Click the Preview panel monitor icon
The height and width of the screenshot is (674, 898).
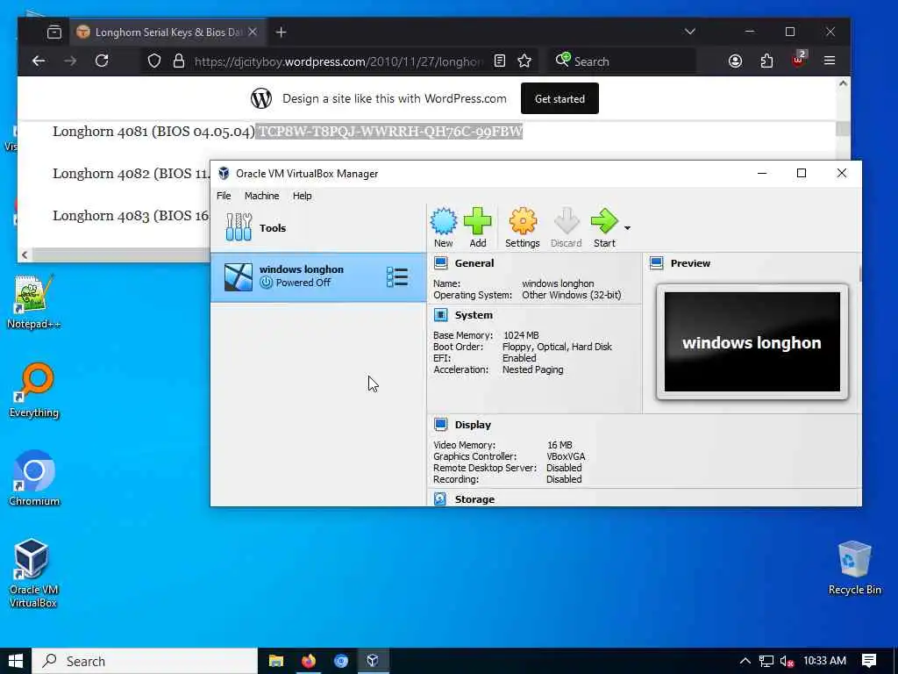coord(656,263)
